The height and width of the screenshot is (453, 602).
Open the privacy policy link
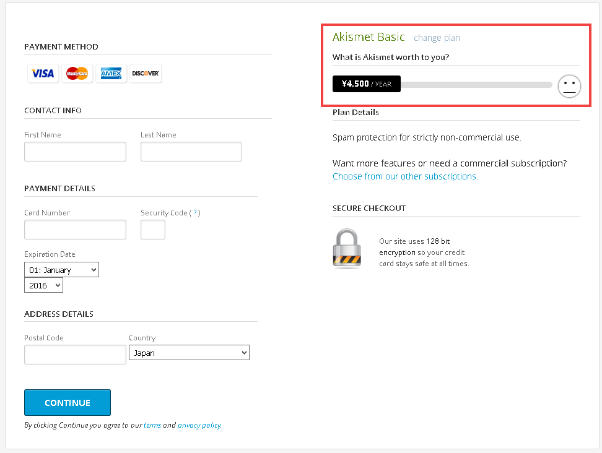(199, 425)
